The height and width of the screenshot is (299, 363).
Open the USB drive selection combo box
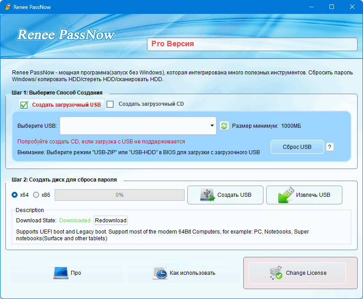click(134, 126)
